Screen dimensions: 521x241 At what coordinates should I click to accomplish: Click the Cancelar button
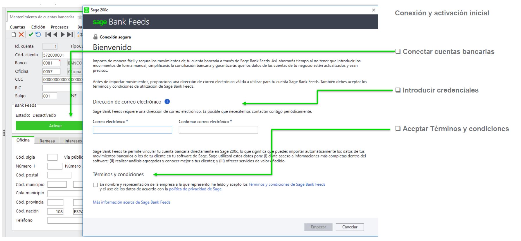[350, 227]
